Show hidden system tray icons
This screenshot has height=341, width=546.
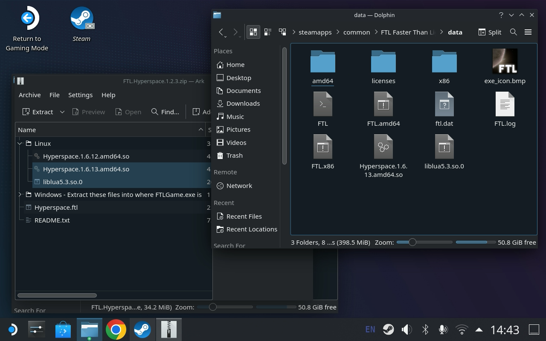tap(479, 329)
